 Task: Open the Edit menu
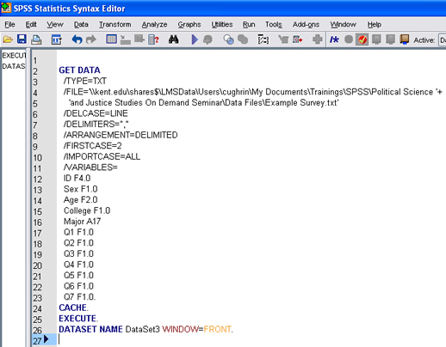click(31, 25)
